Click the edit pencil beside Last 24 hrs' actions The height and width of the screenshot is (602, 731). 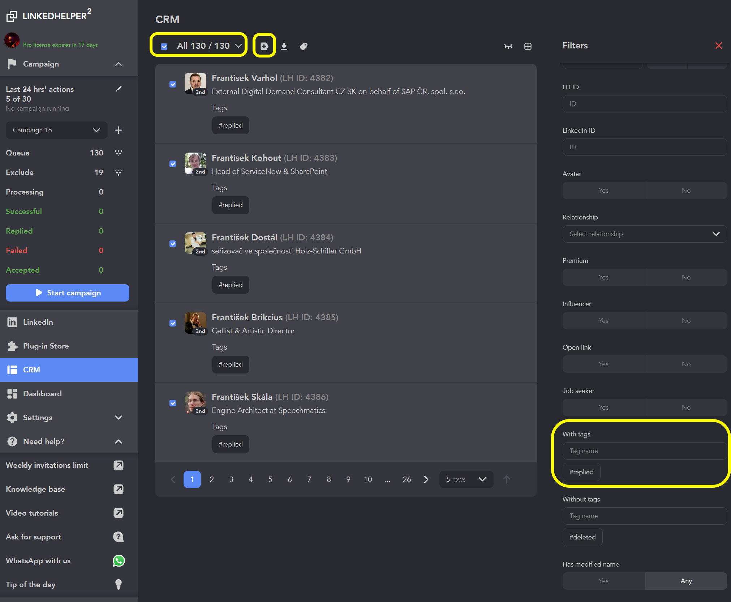click(x=119, y=89)
